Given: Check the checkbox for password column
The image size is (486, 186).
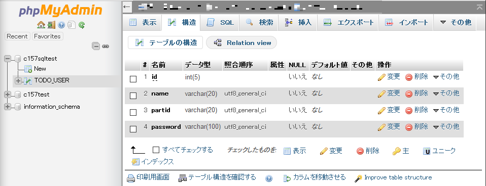Looking at the screenshot, I should [133, 129].
